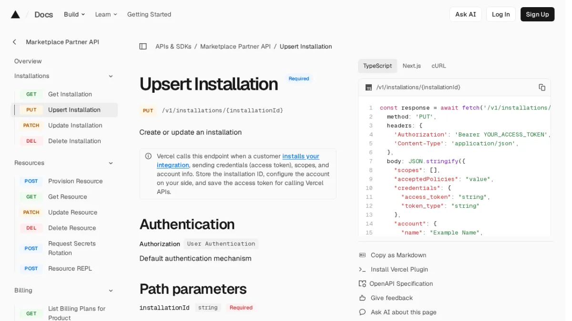Click the POST badge for Request Secrets Rotation
Viewport: 572px width, 321px height.
pos(31,248)
